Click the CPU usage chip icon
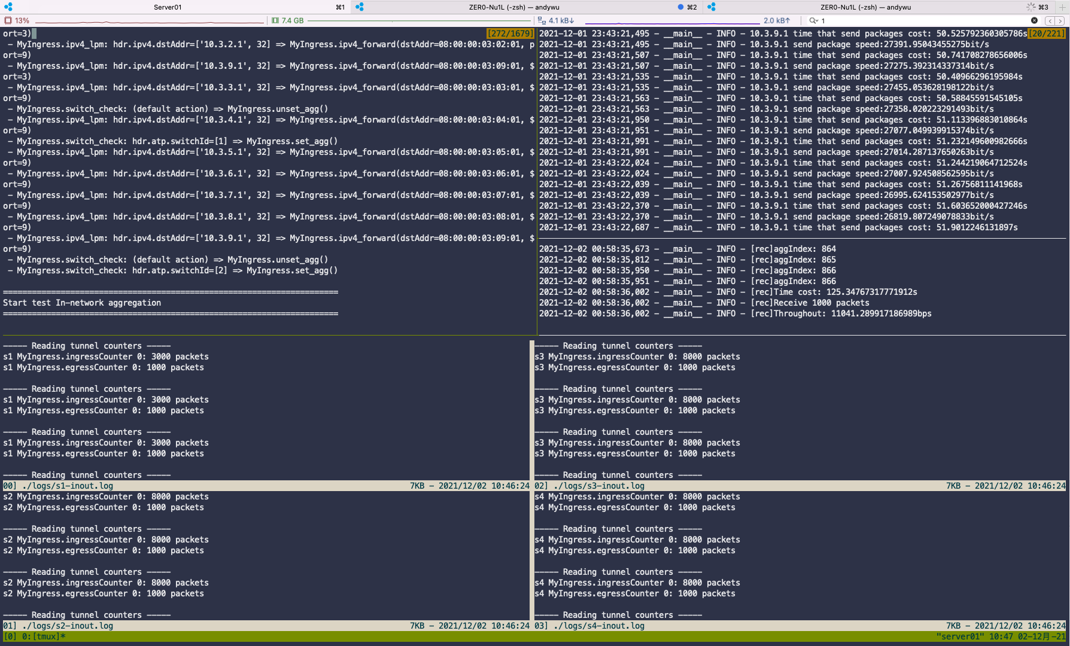This screenshot has height=646, width=1070. click(x=8, y=20)
